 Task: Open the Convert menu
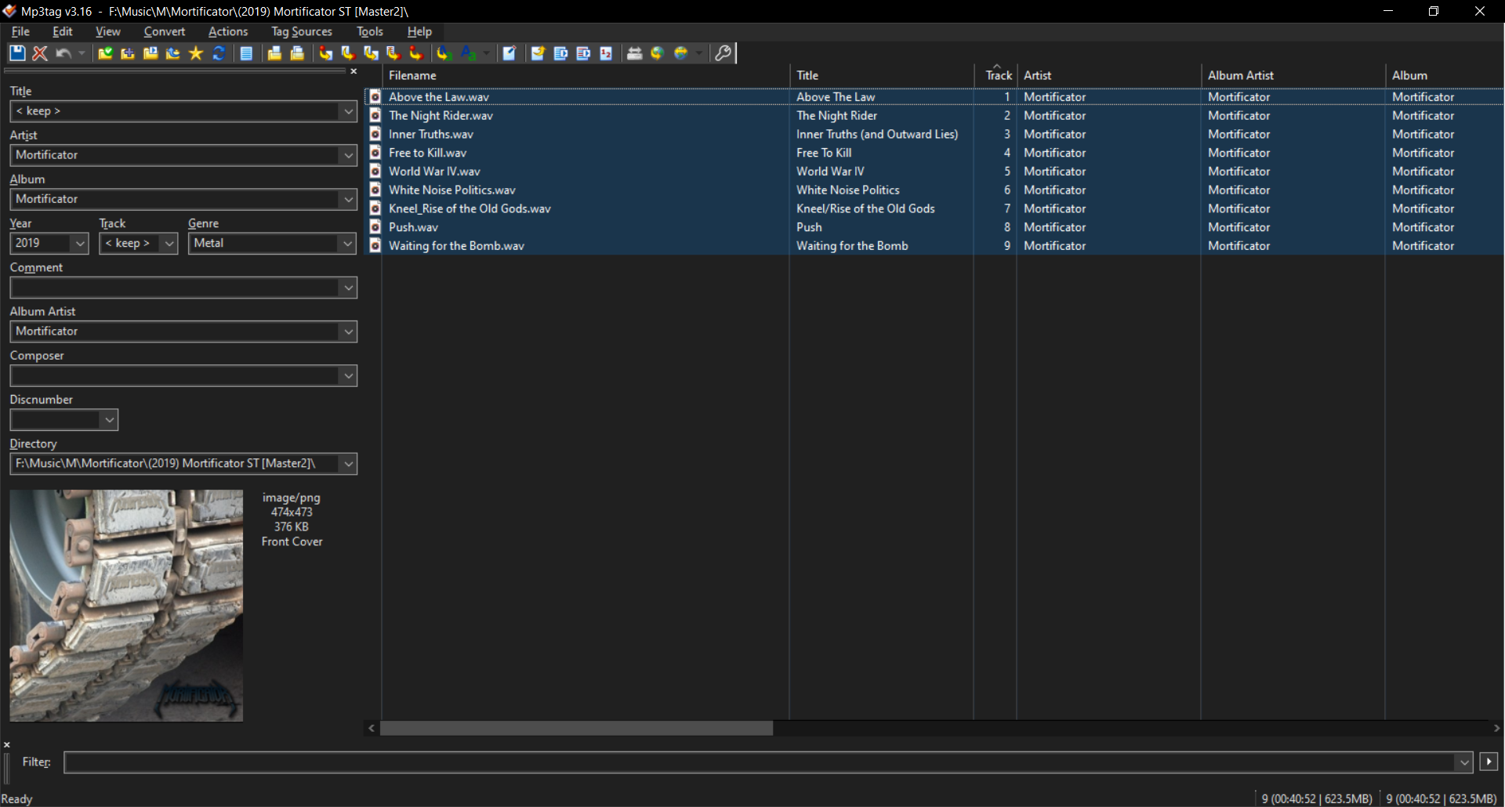point(164,31)
